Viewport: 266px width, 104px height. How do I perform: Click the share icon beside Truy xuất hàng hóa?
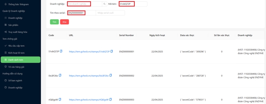click(x=5, y=32)
